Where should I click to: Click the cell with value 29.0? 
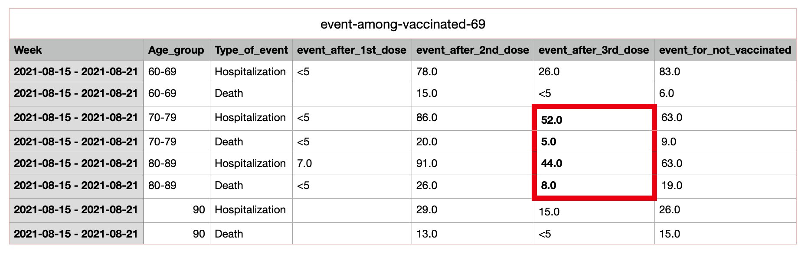pos(427,210)
